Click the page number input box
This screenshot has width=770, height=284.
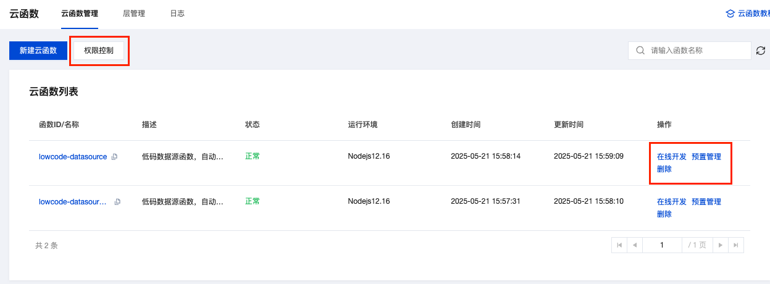[x=662, y=245]
